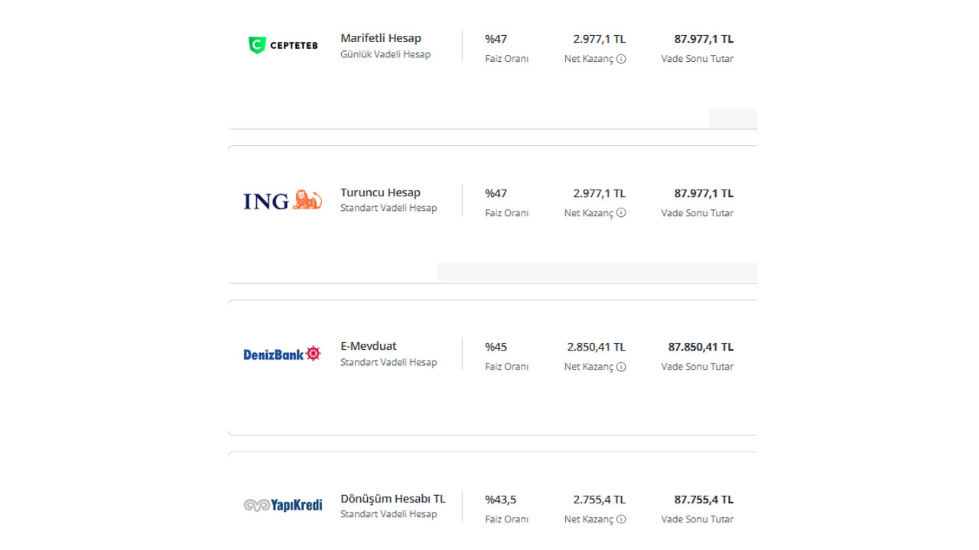Click the YapıKredi %43,5 interest rate
Viewport: 979px width, 550px height.
[x=500, y=500]
